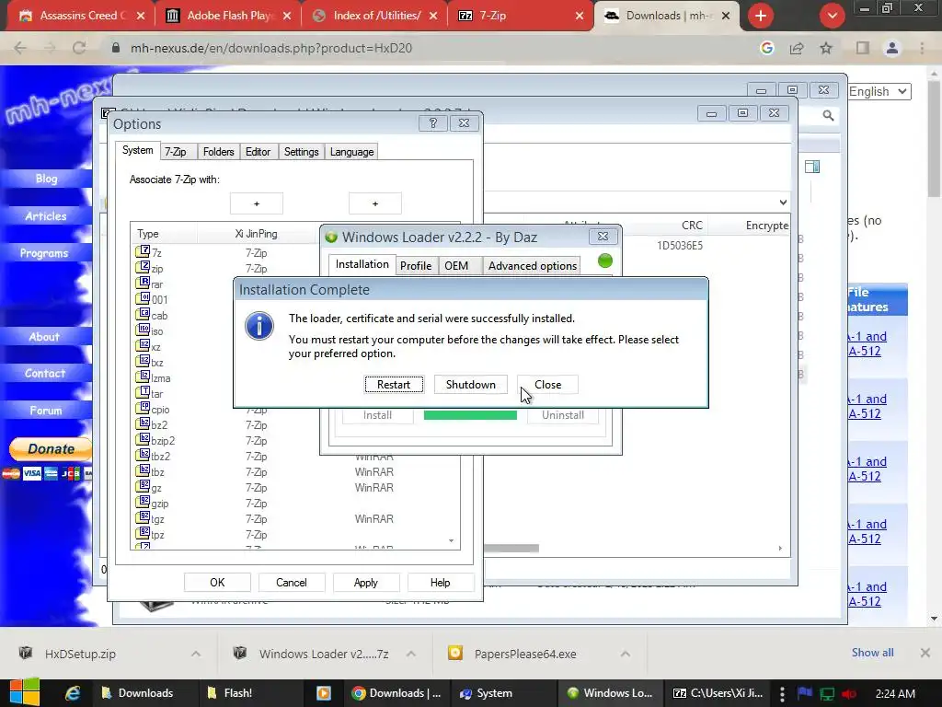The image size is (942, 707).
Task: Open the PapersPlease64.exe download options chevron
Action: tap(625, 654)
